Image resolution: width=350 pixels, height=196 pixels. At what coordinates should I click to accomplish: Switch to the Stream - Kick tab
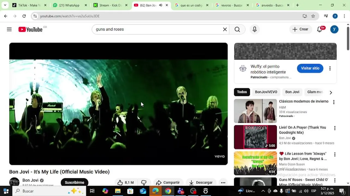110,5
